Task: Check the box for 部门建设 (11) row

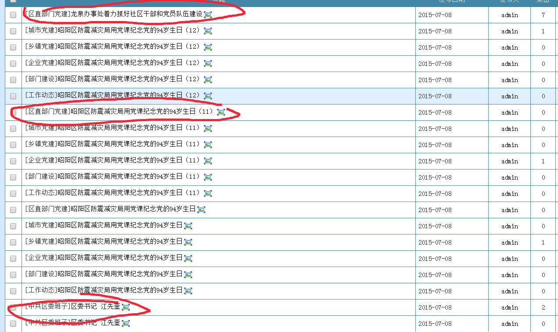Action: [x=13, y=177]
